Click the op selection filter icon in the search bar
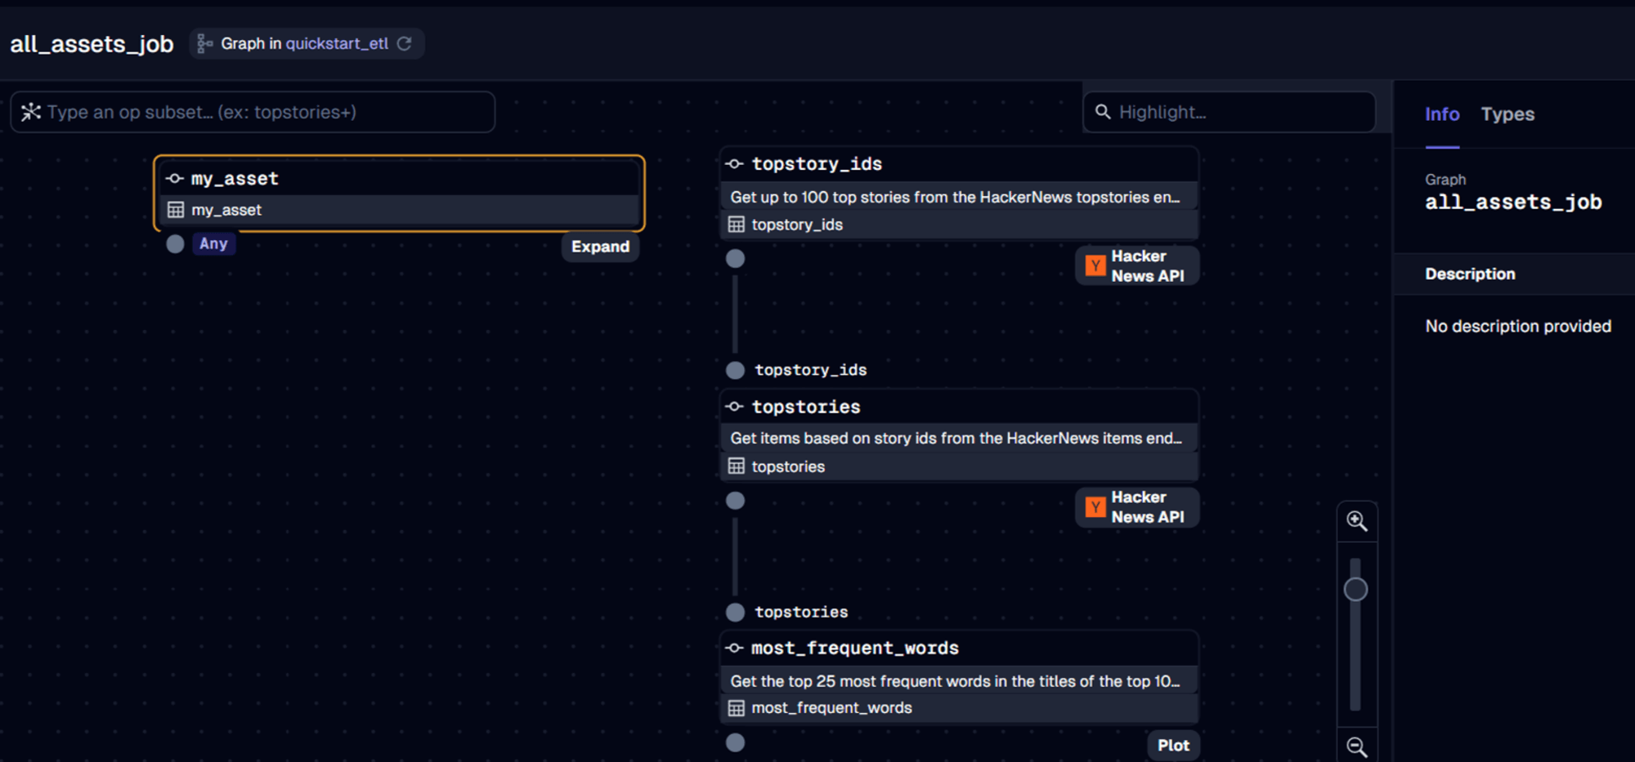The width and height of the screenshot is (1635, 762). pyautogui.click(x=30, y=112)
